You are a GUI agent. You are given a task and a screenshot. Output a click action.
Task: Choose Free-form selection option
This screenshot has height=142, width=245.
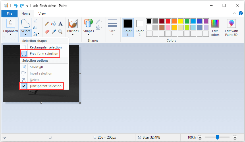click(40, 54)
